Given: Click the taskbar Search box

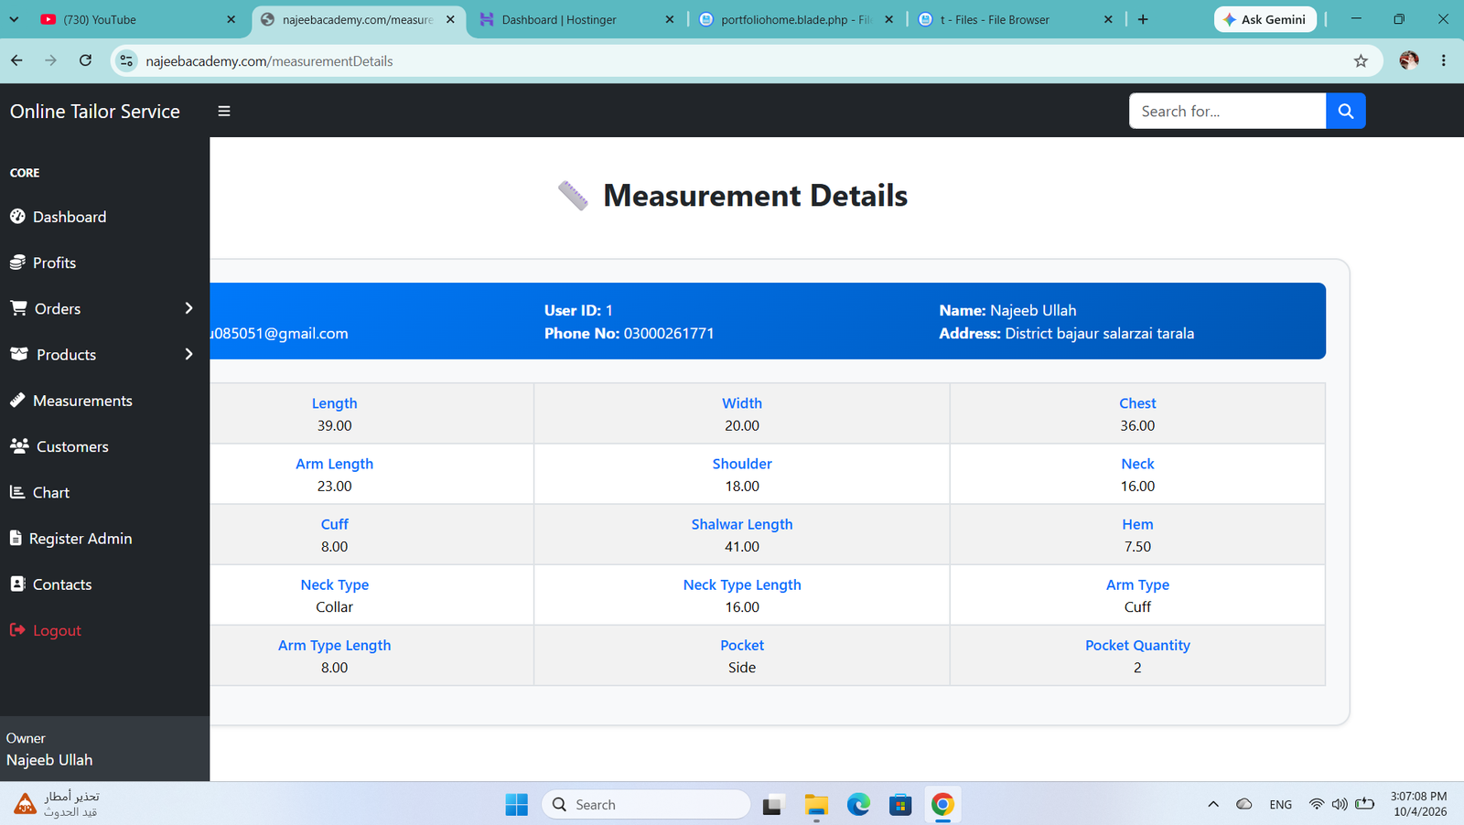Looking at the screenshot, I should coord(646,804).
